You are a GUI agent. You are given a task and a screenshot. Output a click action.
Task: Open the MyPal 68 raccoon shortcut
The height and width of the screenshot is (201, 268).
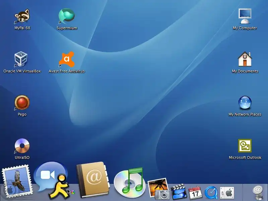(22, 16)
